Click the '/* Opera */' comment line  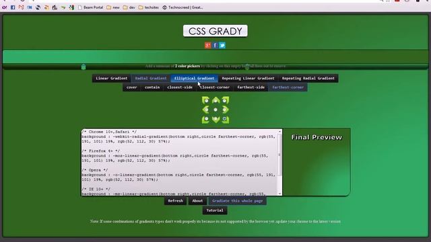(x=94, y=170)
